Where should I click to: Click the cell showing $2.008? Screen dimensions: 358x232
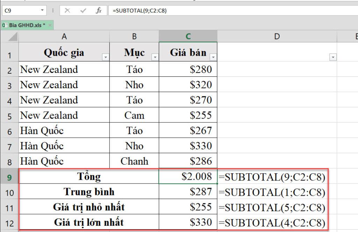point(188,177)
